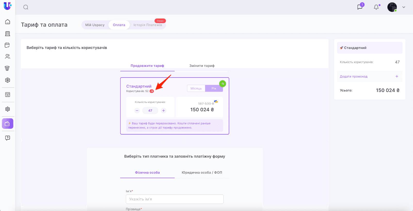Viewport: 413px width, 211px height.
Task: Expand promo code with plus icon
Action: (397, 76)
